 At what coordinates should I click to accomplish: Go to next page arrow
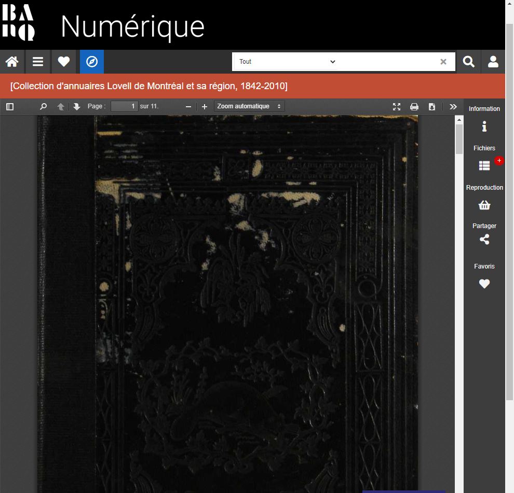[x=77, y=107]
